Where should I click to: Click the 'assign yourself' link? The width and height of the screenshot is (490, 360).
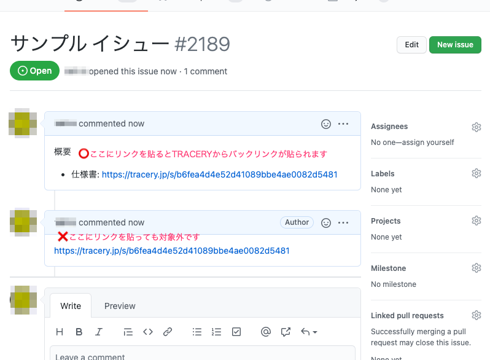tap(428, 143)
